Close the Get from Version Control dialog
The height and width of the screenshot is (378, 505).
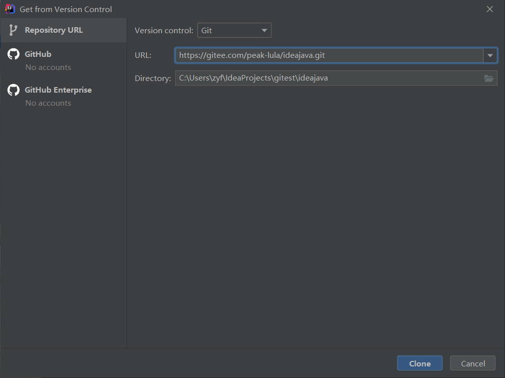489,9
